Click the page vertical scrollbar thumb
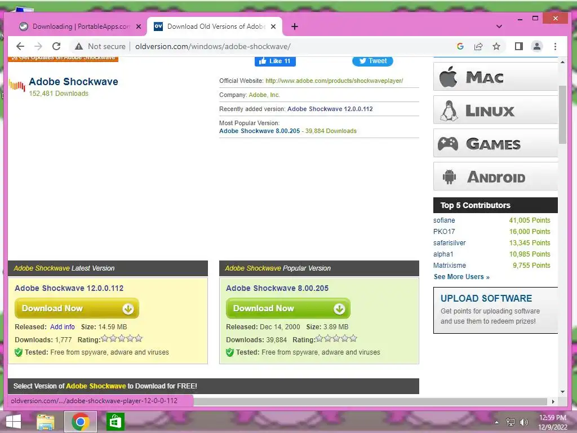The width and height of the screenshot is (577, 433). click(x=562, y=114)
